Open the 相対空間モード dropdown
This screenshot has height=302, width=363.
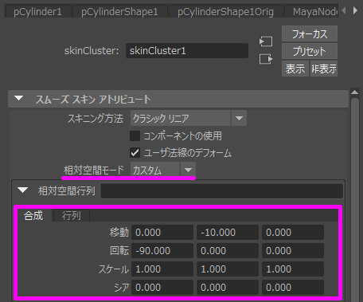[x=163, y=170]
